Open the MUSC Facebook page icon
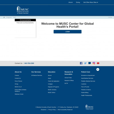Viewport: 114px width, 114px height. (81, 63)
